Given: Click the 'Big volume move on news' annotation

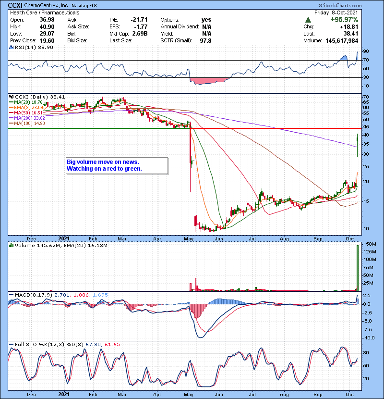Looking at the screenshot, I should 117,165.
